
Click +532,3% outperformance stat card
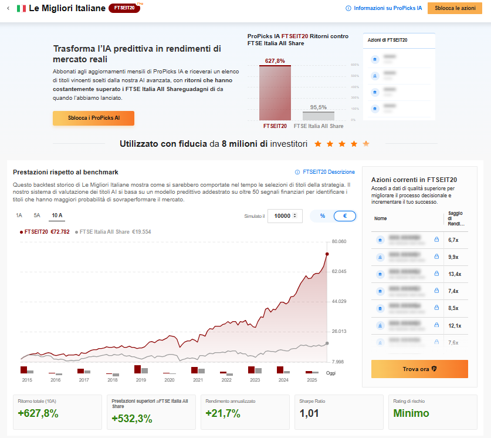coord(151,412)
